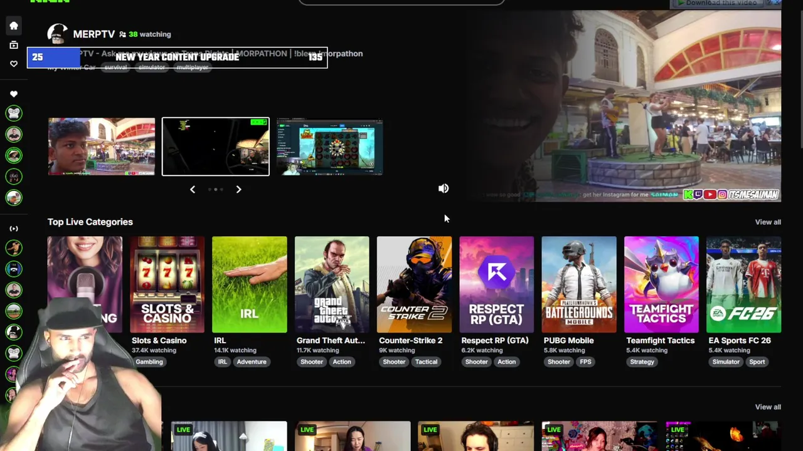The height and width of the screenshot is (451, 803).
Task: Click the Teamfight Tactics category title
Action: 661,340
